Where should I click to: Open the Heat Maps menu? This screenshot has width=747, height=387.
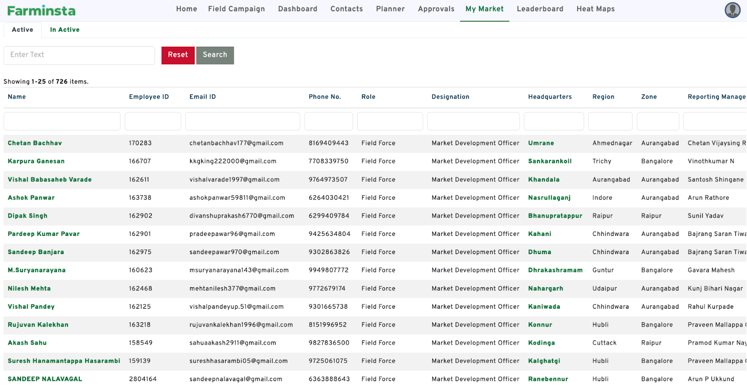[x=595, y=9]
